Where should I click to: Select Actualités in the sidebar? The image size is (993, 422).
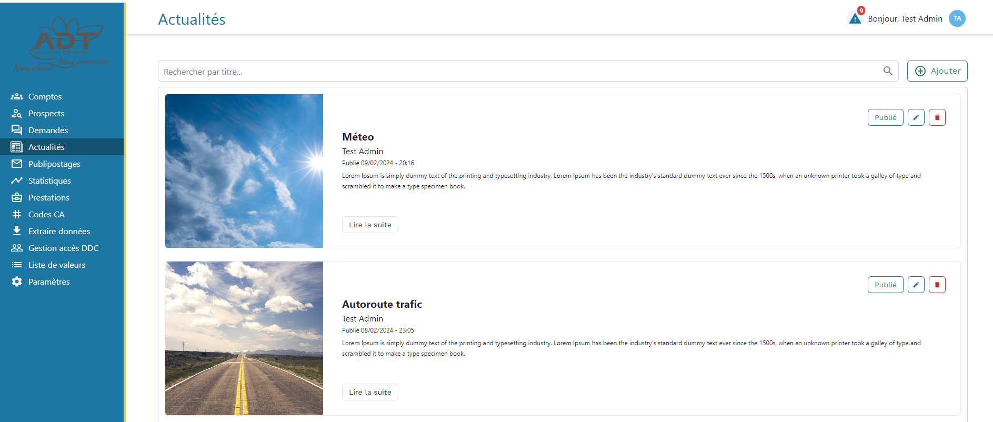tap(62, 147)
